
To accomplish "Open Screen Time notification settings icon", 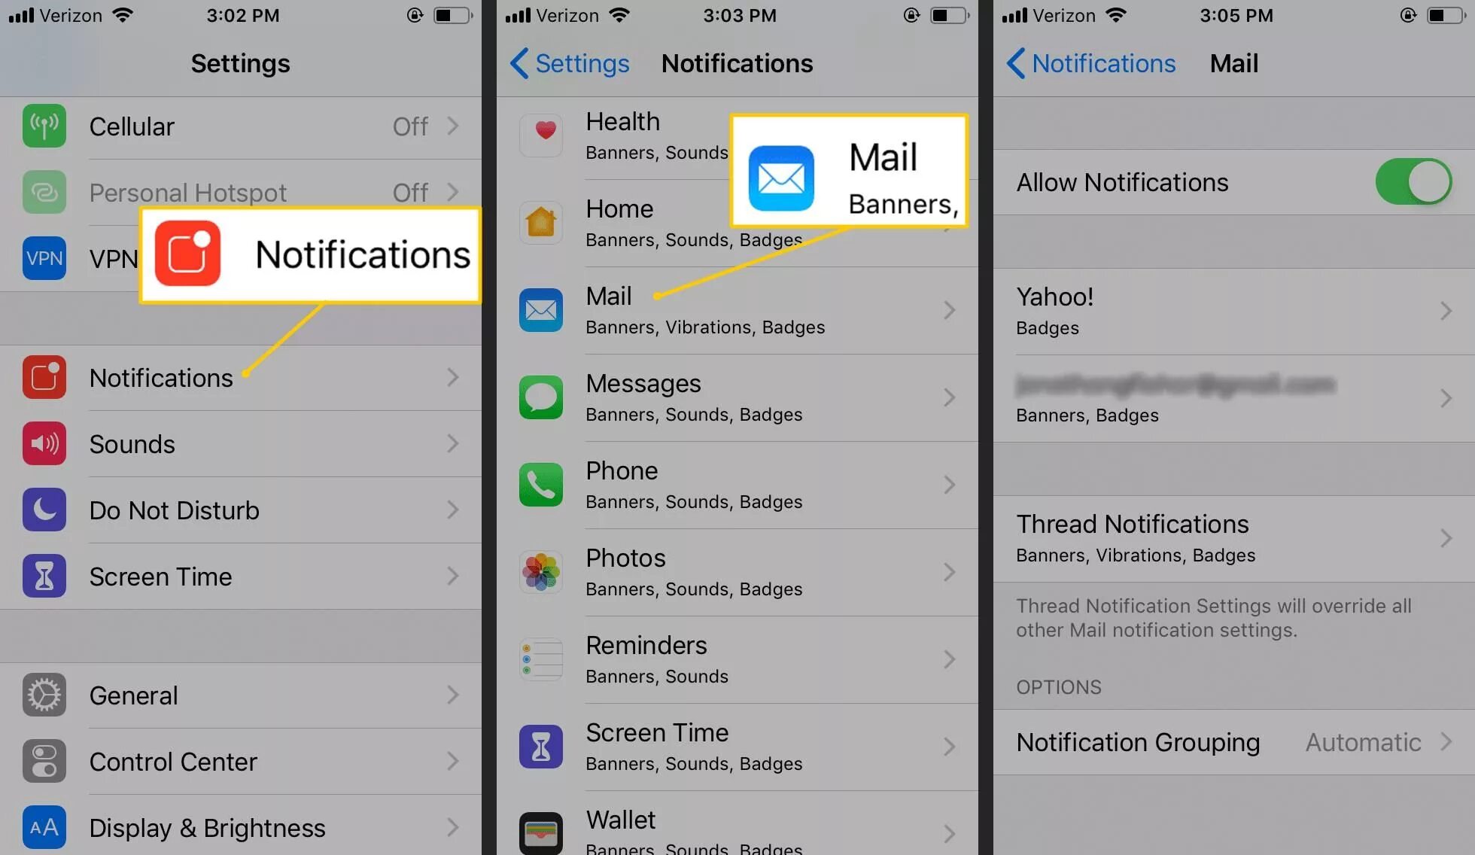I will [x=543, y=746].
